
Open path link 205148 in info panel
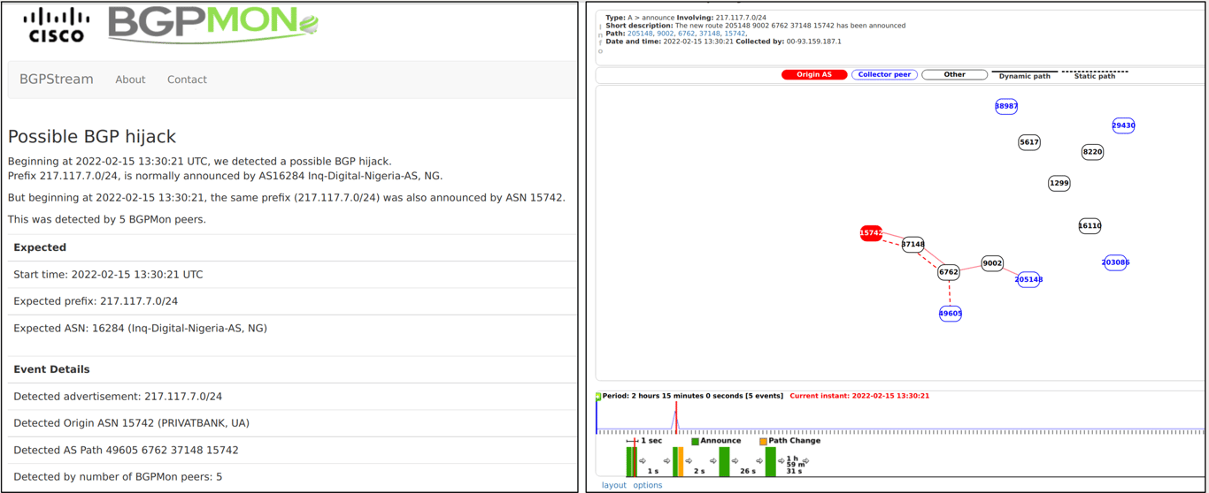pos(640,34)
